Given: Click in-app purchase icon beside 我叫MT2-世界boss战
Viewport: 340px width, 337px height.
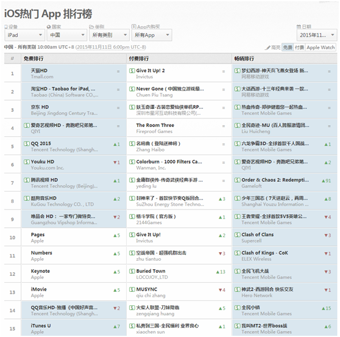Looking at the screenshot, I should tap(238, 326).
